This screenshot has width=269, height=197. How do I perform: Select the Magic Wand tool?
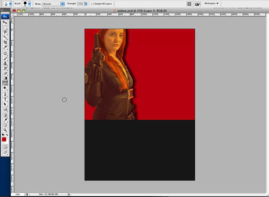[x=5, y=37]
